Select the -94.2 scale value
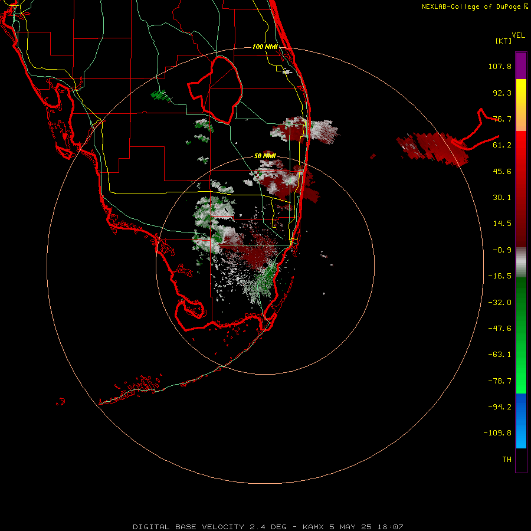This screenshot has width=531, height=531. pos(500,407)
